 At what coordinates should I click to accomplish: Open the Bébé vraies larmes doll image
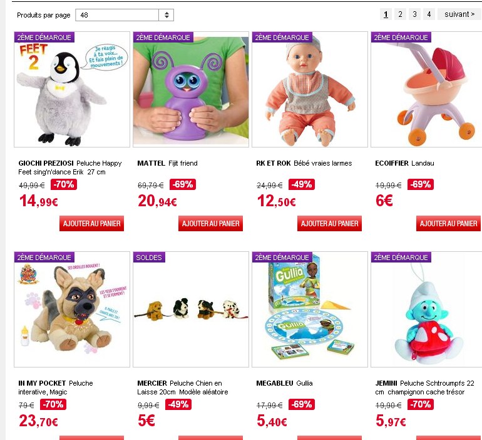(310, 89)
